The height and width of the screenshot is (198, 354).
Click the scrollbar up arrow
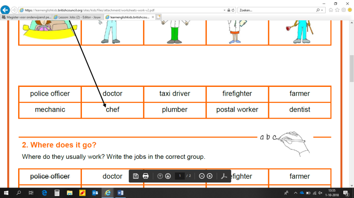(x=352, y=23)
